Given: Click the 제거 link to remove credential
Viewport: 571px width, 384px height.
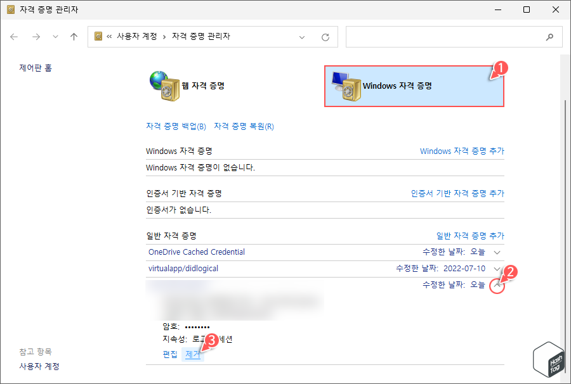Looking at the screenshot, I should pyautogui.click(x=193, y=354).
